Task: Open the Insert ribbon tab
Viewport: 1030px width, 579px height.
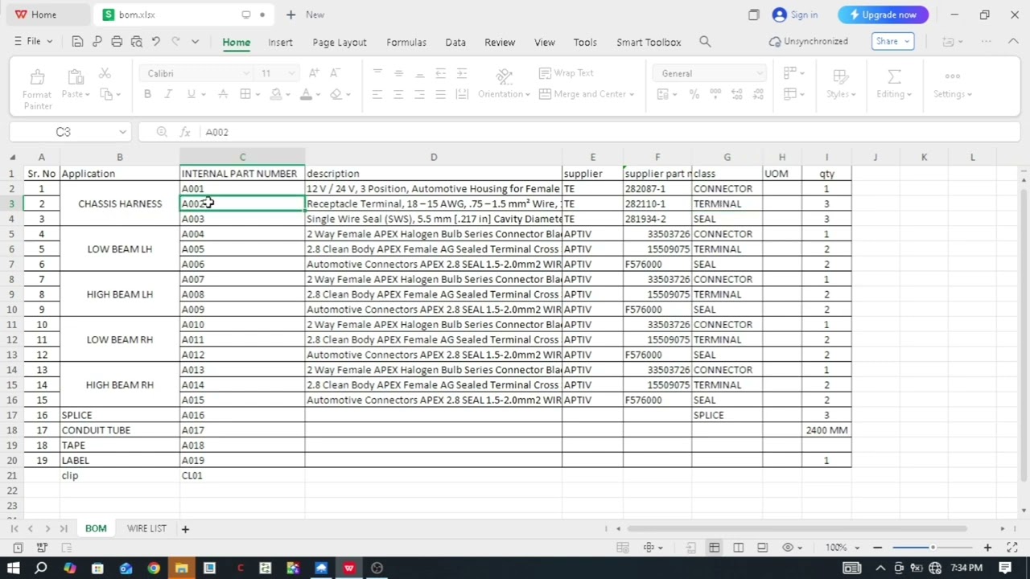Action: (x=280, y=42)
